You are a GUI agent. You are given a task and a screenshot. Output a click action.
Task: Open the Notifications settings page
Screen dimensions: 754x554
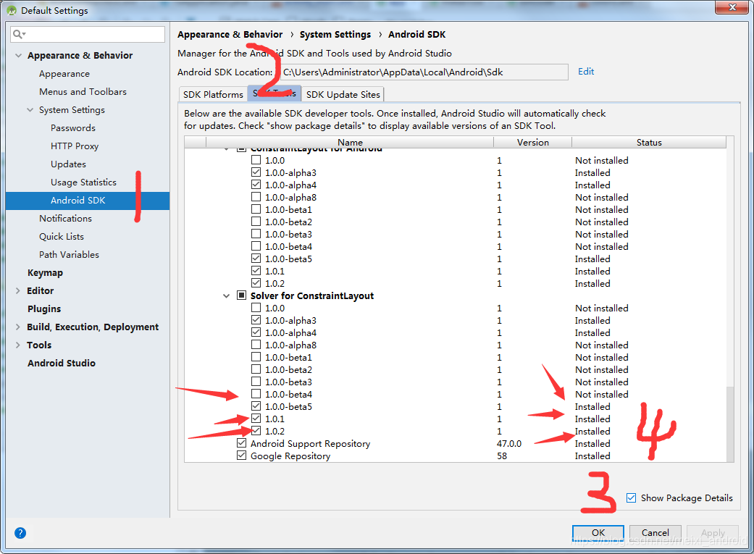(65, 218)
